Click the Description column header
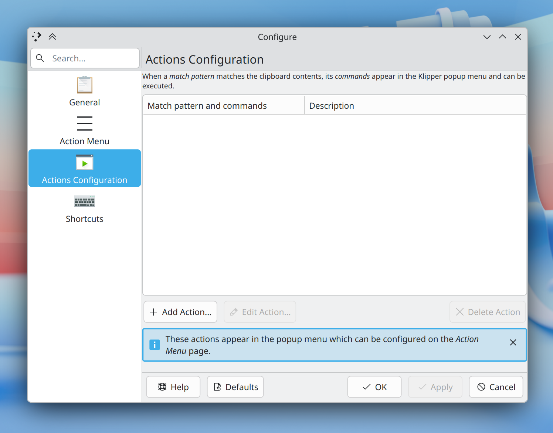 [x=415, y=106]
